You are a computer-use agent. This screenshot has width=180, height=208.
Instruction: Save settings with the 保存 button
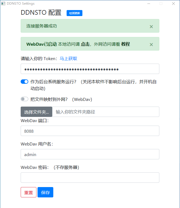[45, 192]
